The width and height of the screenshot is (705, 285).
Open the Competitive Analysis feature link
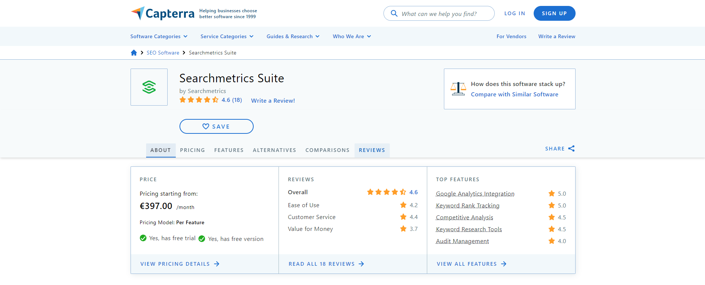tap(464, 218)
